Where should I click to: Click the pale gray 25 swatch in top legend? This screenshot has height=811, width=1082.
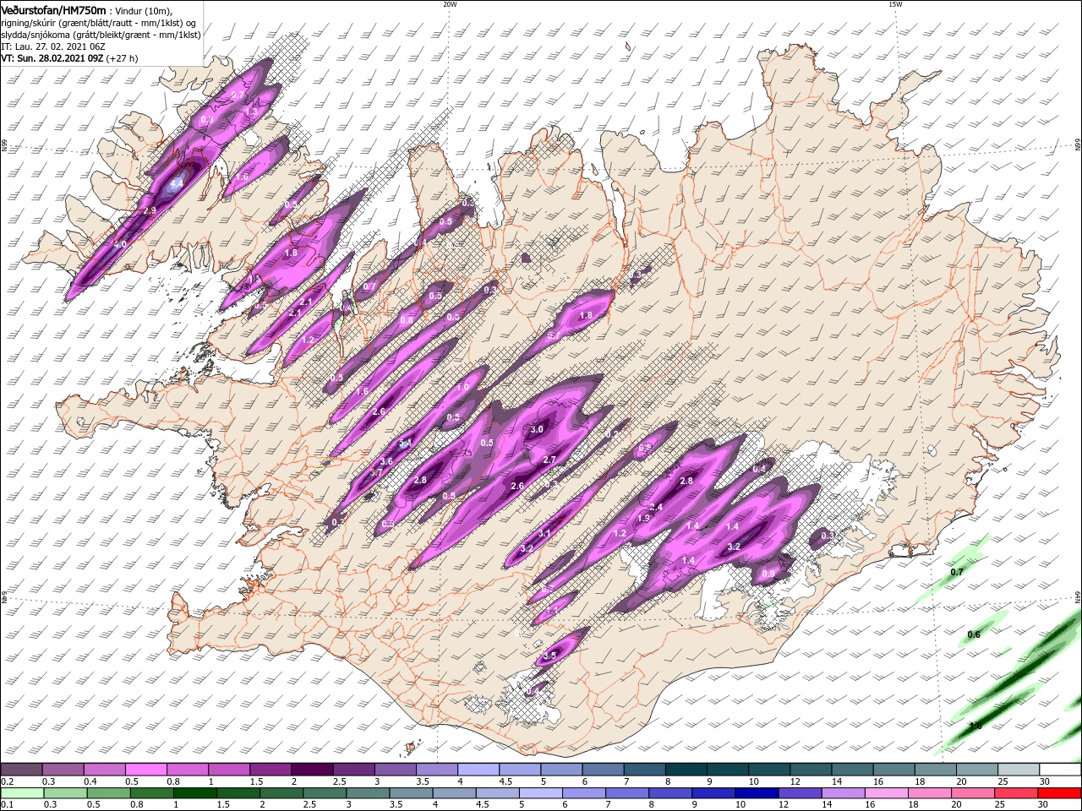click(x=1019, y=770)
